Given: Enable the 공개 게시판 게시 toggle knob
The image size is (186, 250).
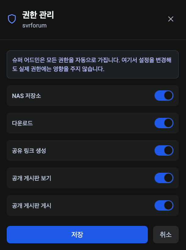Looking at the screenshot, I should pyautogui.click(x=168, y=205).
